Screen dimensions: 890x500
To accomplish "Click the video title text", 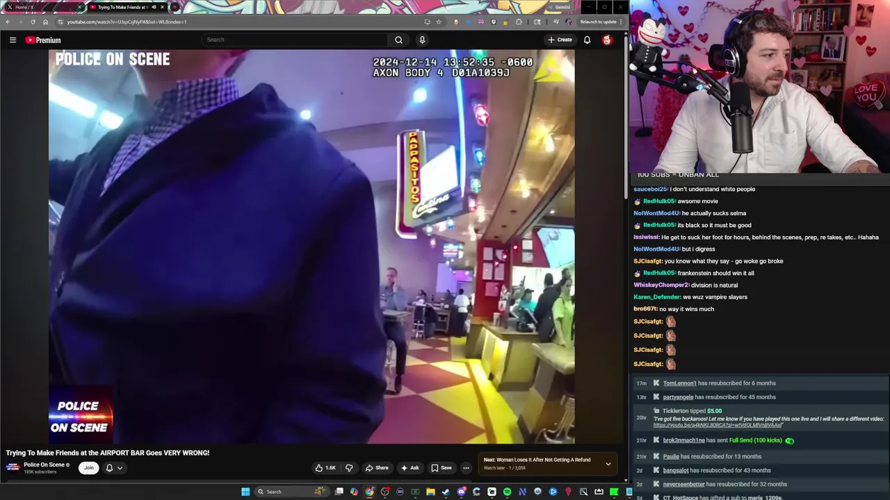I will coord(108,453).
